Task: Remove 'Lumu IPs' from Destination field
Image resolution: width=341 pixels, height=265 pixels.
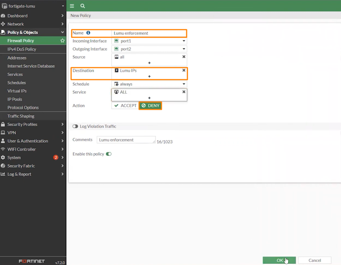Action: point(184,70)
